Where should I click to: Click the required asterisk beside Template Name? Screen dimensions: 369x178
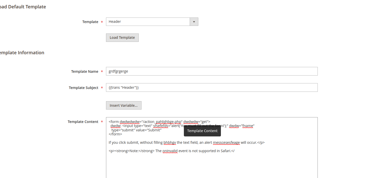click(102, 71)
